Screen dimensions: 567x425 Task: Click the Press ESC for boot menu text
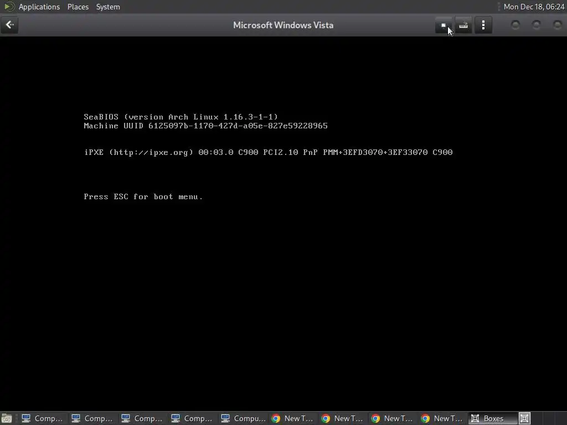pos(143,196)
